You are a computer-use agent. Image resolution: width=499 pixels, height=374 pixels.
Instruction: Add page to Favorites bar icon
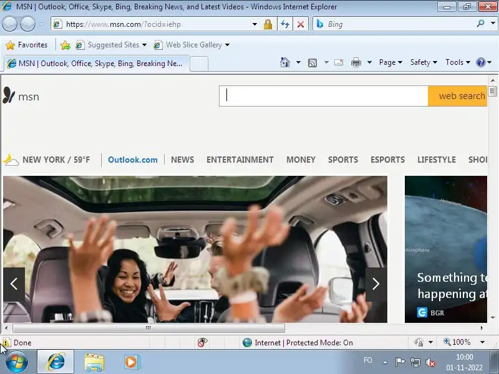click(x=65, y=45)
